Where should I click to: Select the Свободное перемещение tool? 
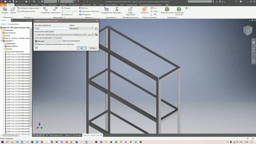28,8
